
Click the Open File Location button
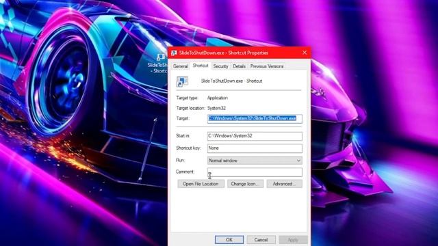tap(201, 184)
